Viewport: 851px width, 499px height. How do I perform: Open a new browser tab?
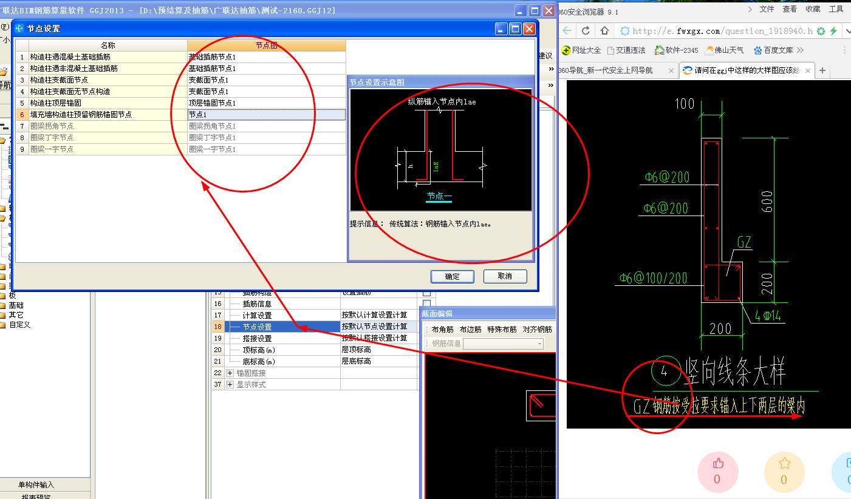[822, 71]
